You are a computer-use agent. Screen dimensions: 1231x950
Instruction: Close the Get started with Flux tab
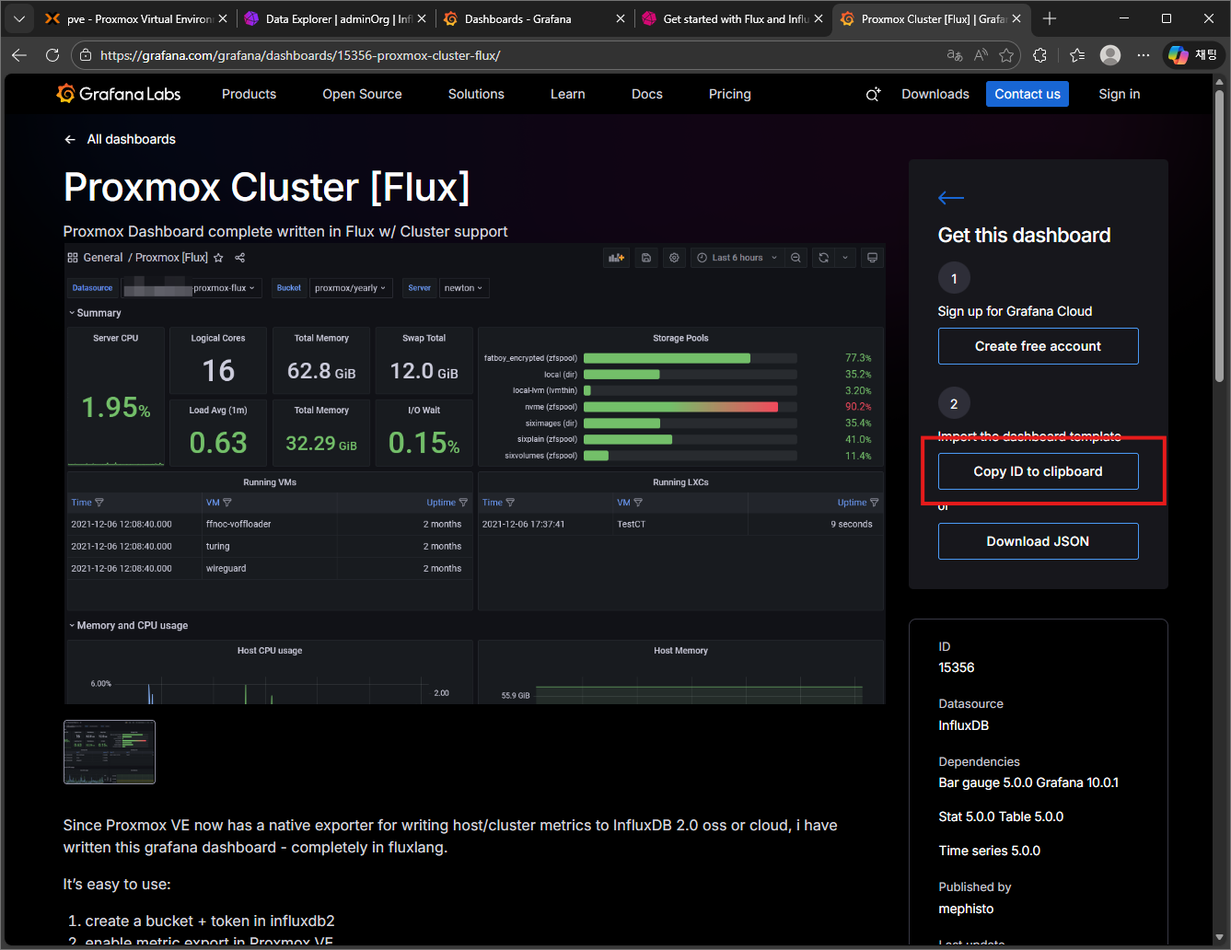pos(819,18)
